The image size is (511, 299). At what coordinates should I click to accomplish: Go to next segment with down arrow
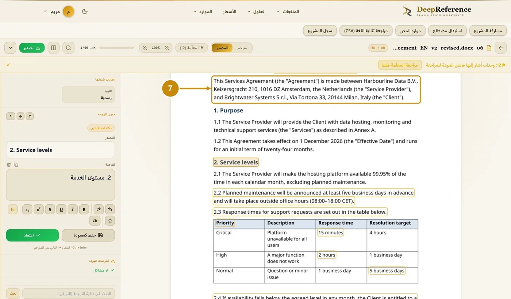(x=20, y=116)
